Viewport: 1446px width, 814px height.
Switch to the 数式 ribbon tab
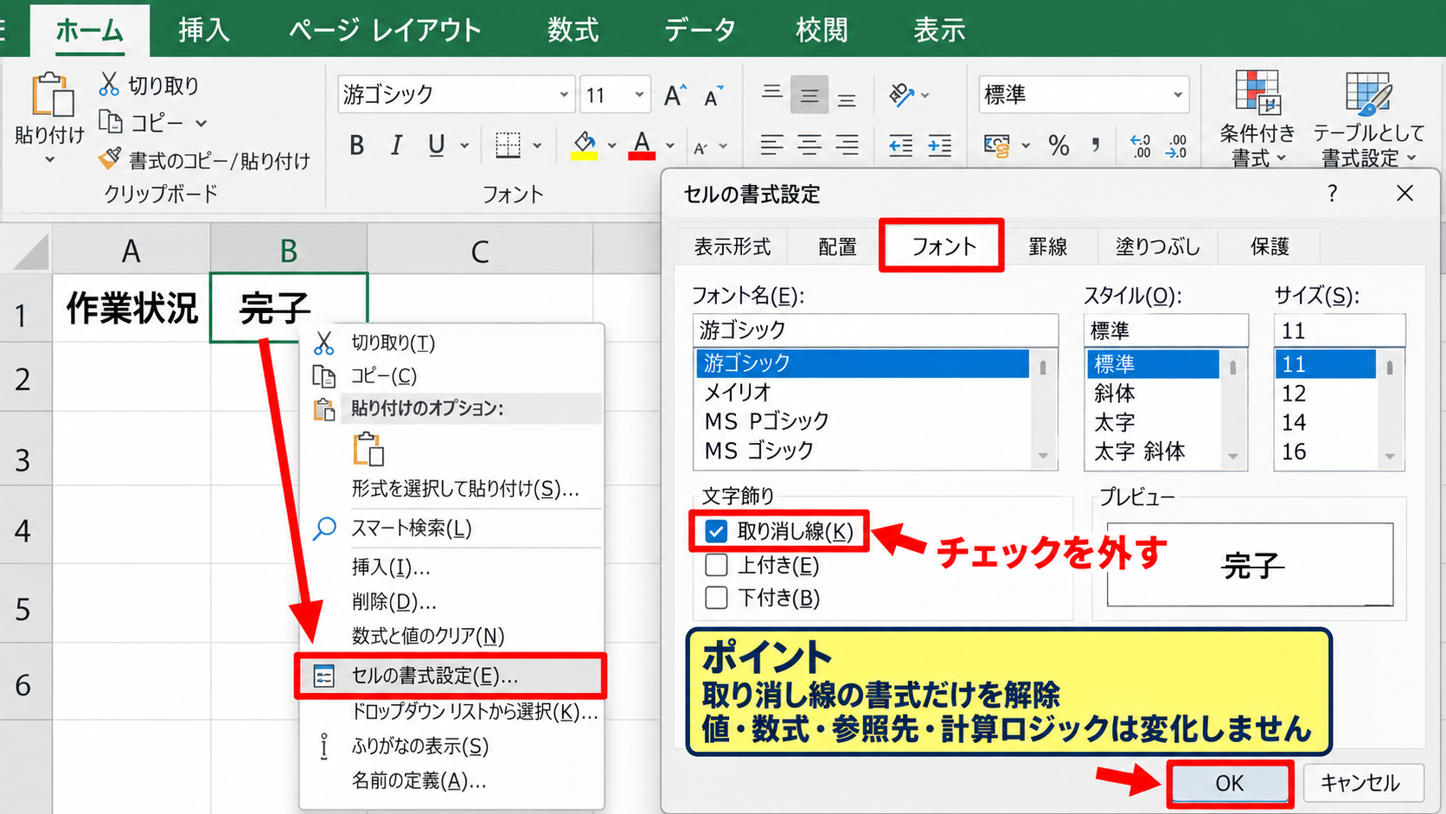coord(573,29)
